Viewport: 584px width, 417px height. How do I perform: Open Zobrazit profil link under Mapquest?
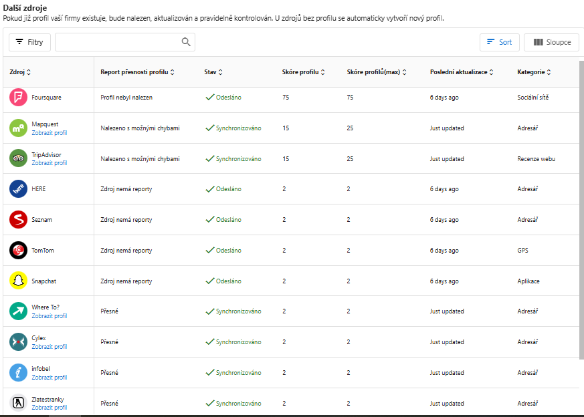click(x=49, y=133)
